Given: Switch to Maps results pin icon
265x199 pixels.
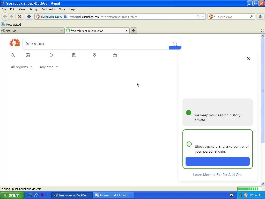Looking at the screenshot, I should [x=94, y=55].
